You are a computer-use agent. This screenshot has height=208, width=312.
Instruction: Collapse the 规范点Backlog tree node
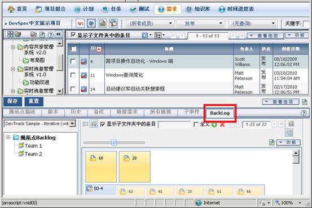pos(8,137)
